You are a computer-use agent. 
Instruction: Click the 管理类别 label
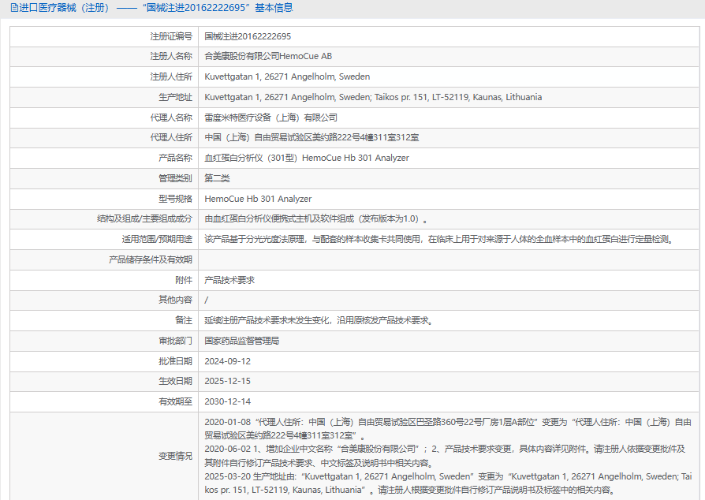175,178
